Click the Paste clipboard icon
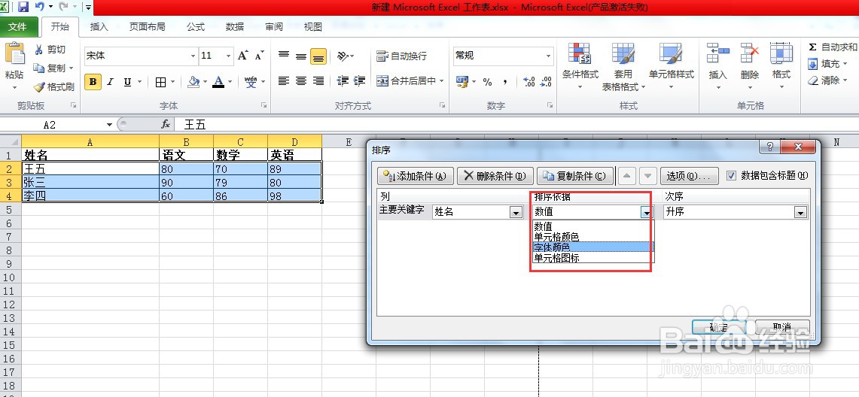This screenshot has height=397, width=859. pos(14,55)
